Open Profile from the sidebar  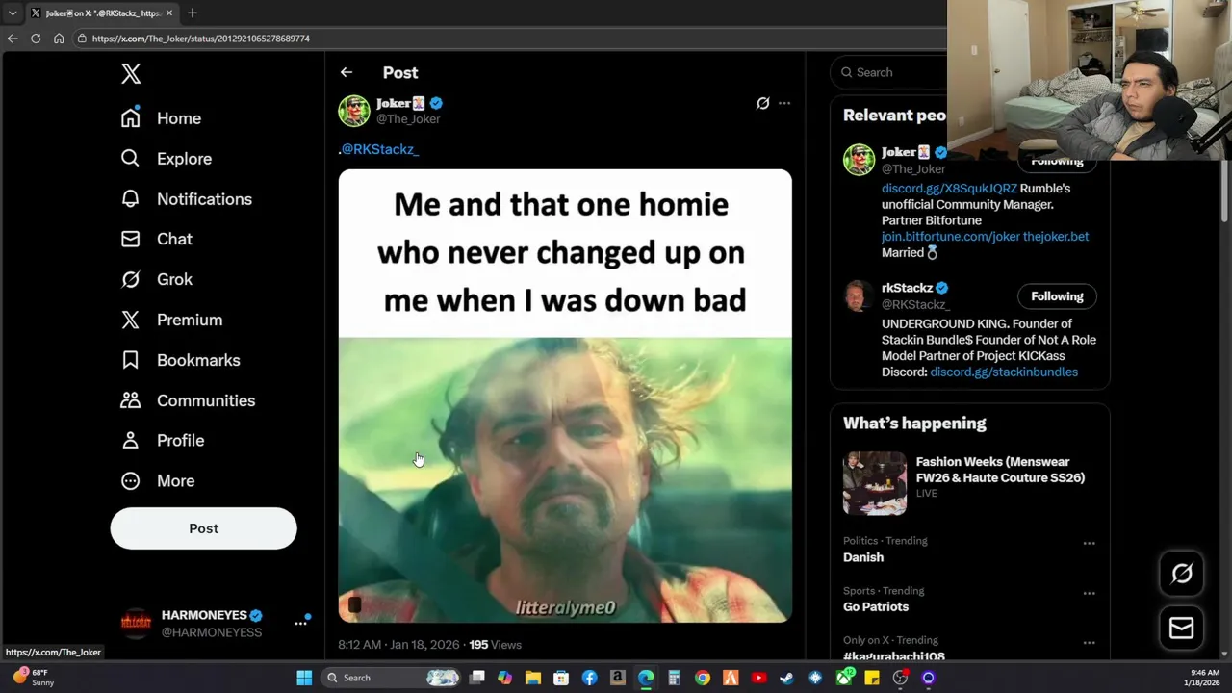tap(162, 440)
